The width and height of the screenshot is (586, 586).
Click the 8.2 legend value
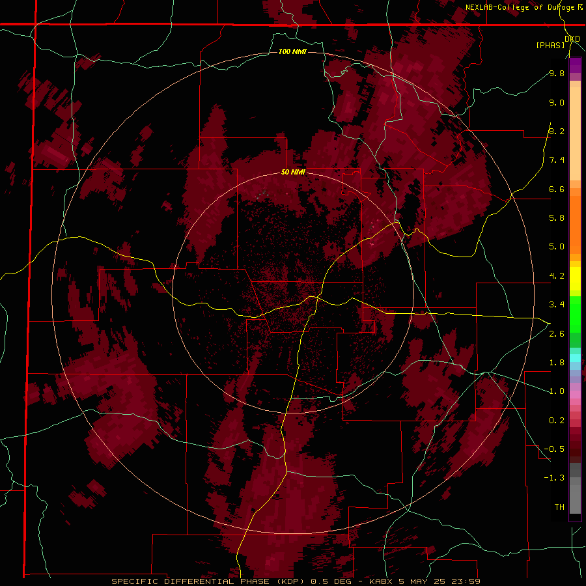click(x=557, y=131)
